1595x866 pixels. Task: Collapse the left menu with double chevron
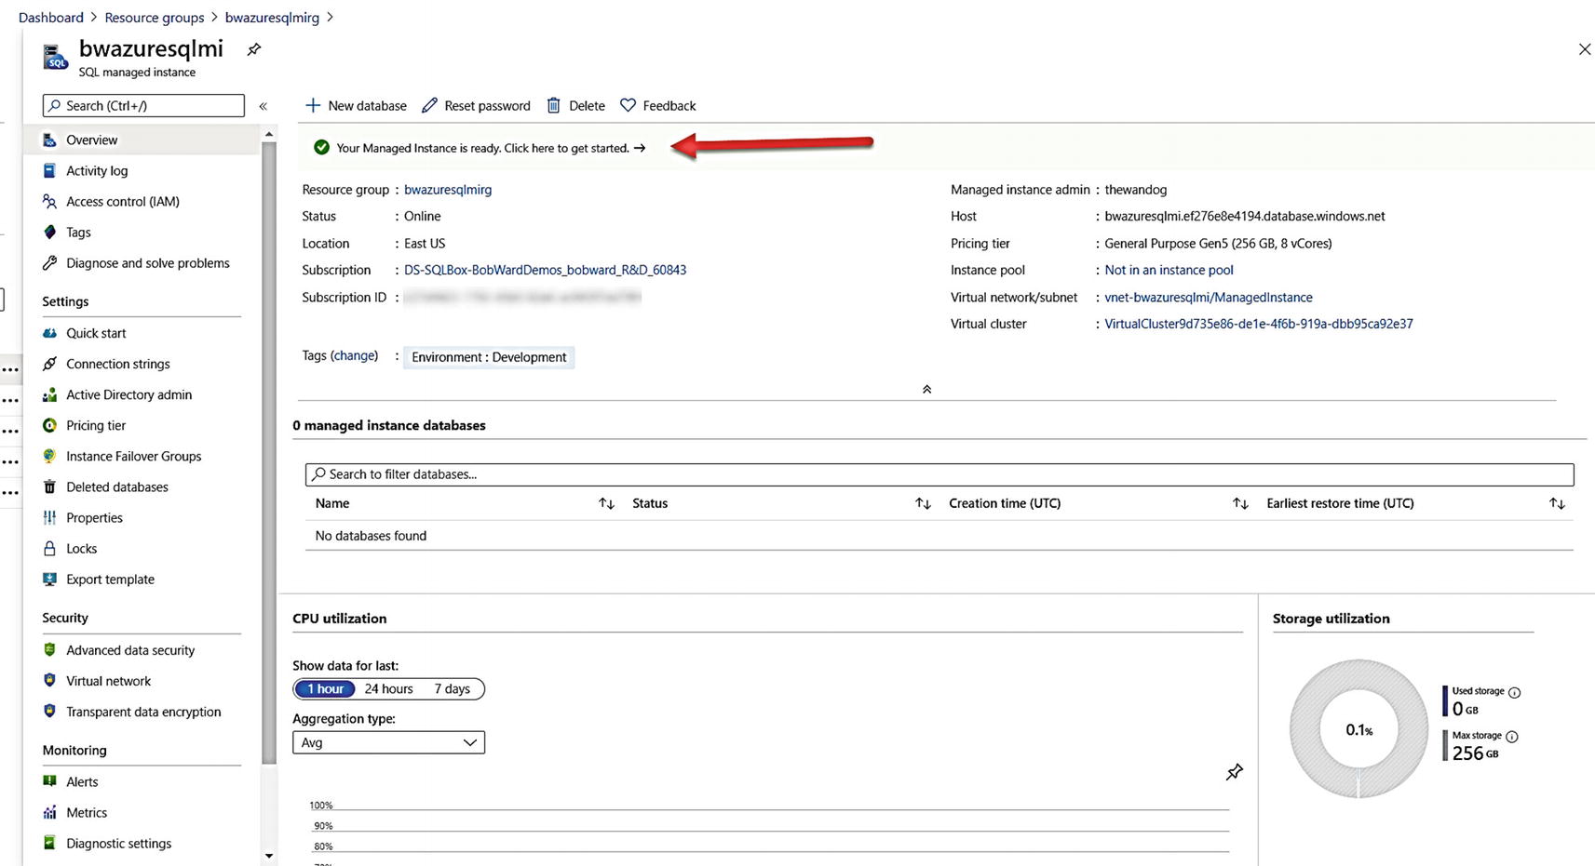[x=264, y=106]
